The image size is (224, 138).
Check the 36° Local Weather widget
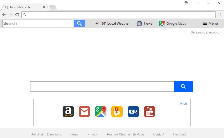112,23
